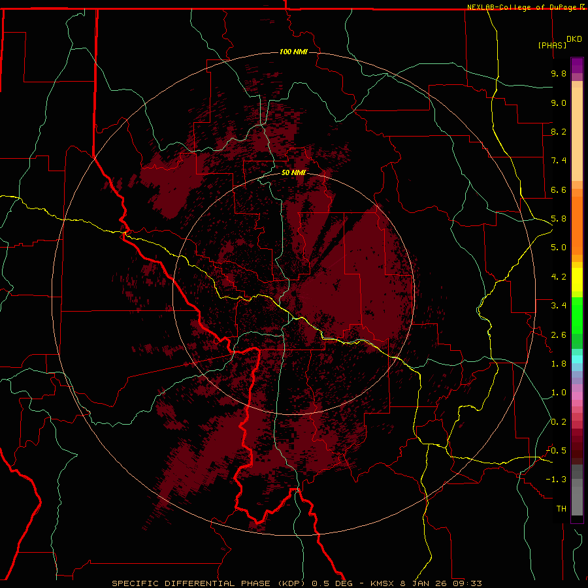The height and width of the screenshot is (588, 588).
Task: Click the 50 NMI range ring label
Action: [x=293, y=173]
